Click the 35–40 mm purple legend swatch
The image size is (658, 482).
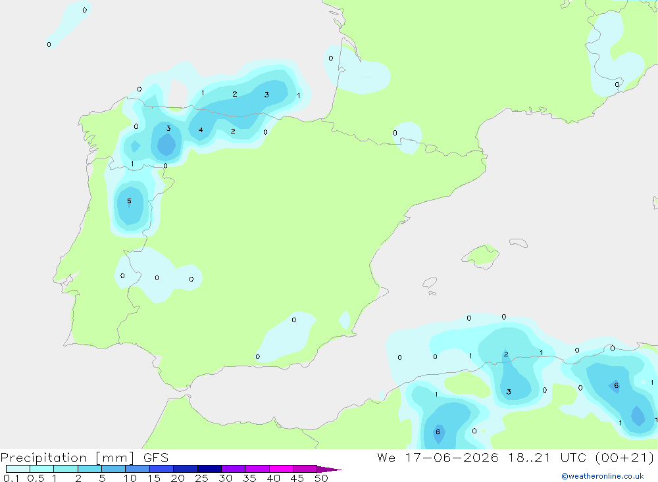click(257, 469)
